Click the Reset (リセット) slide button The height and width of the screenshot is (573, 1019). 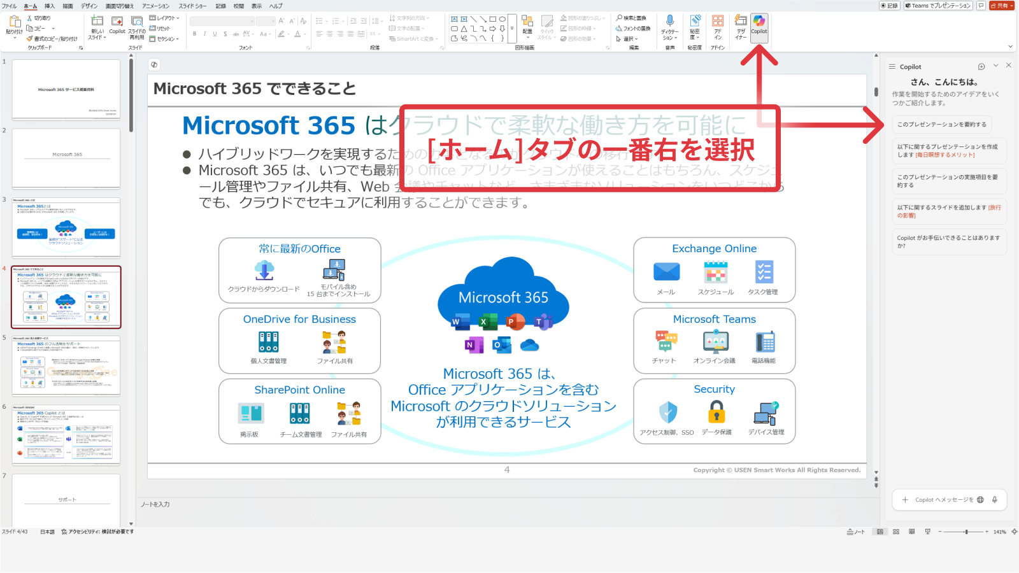160,29
